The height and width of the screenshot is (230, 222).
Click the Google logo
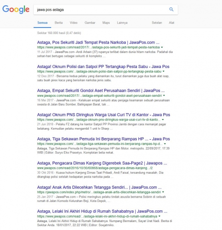16,9
